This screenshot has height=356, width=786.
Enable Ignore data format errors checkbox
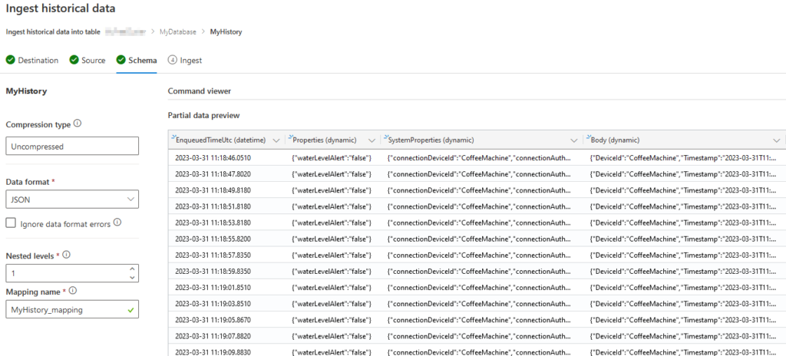pos(12,222)
